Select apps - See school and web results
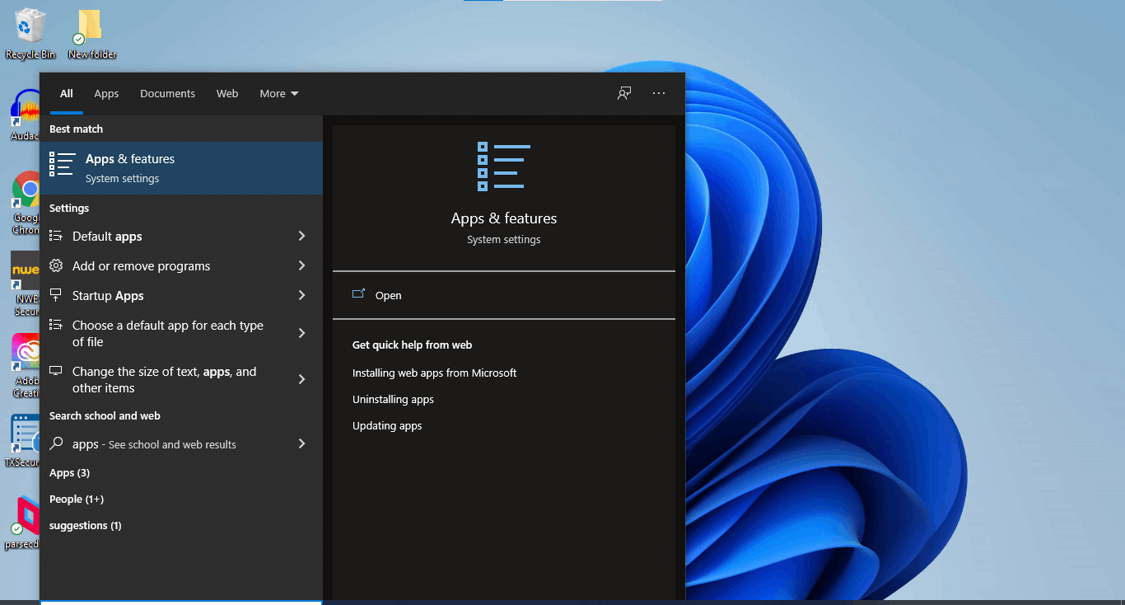The image size is (1125, 605). 181,443
